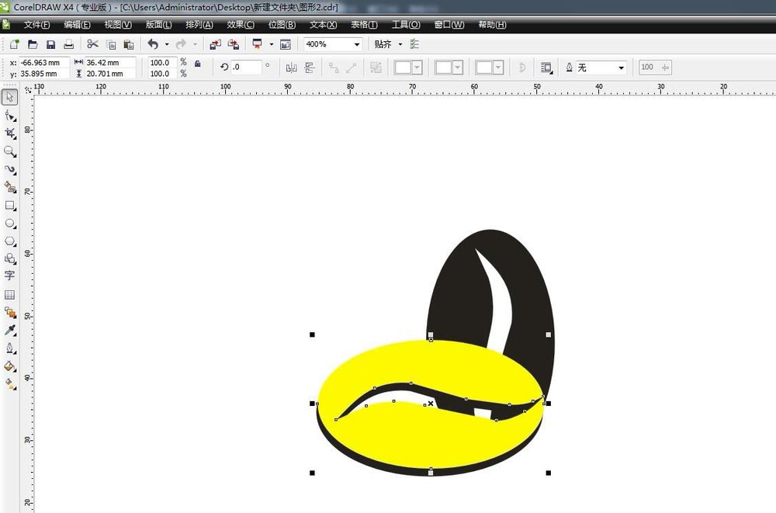Open the 400% zoom level dropdown

[357, 44]
